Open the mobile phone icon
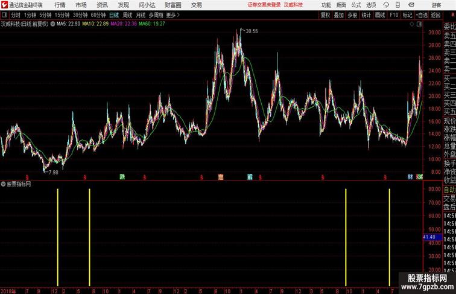This screenshot has height=294, width=456. coord(397,5)
